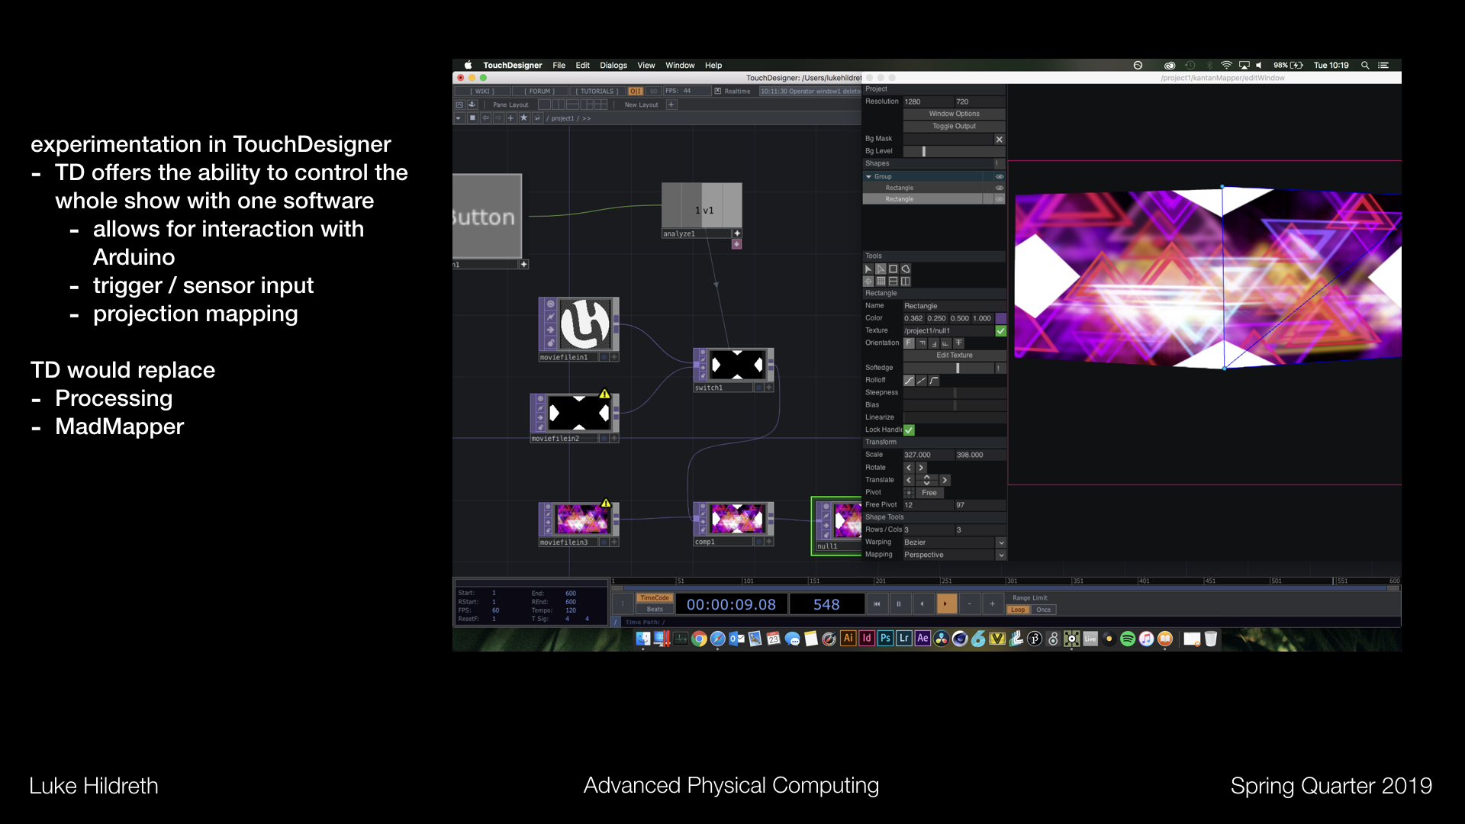Toggle the Texture green checkbox
Screen dimensions: 1465x824
pos(1000,330)
